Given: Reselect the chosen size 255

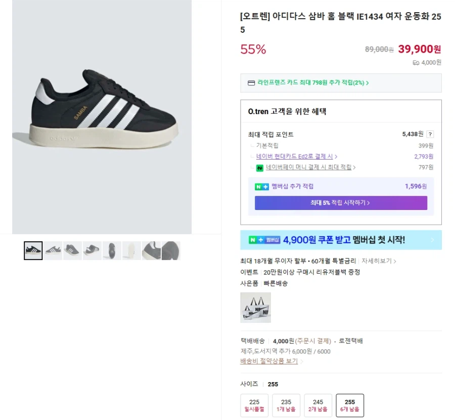Looking at the screenshot, I should pos(349,405).
